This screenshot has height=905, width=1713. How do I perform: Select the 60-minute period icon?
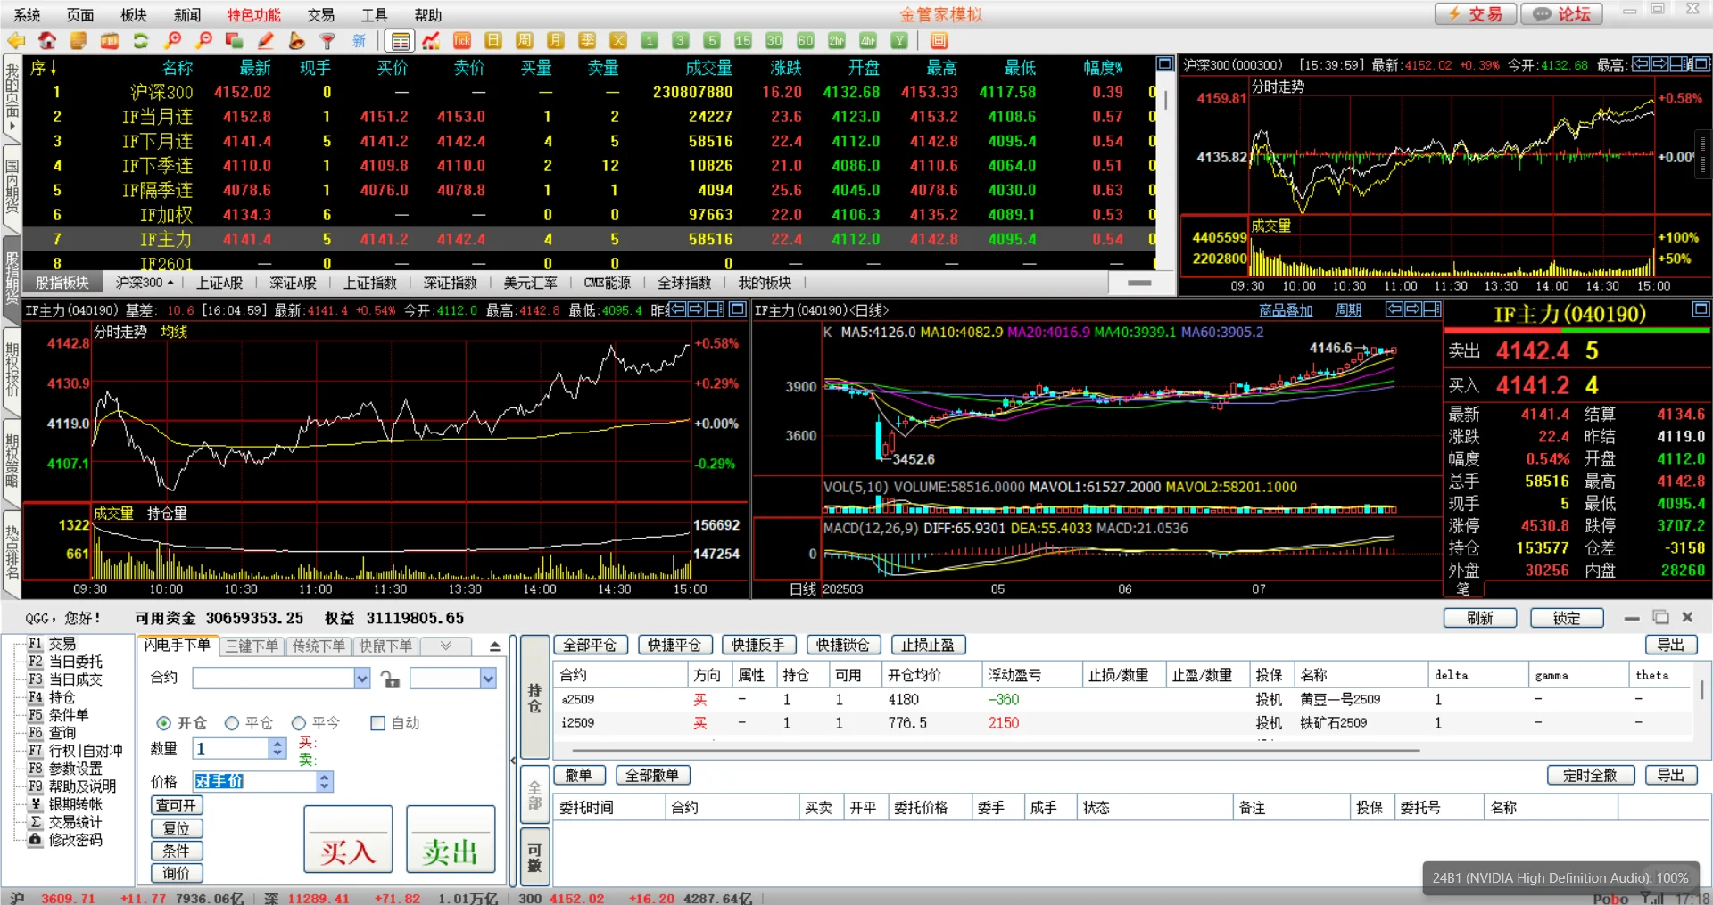click(x=806, y=41)
